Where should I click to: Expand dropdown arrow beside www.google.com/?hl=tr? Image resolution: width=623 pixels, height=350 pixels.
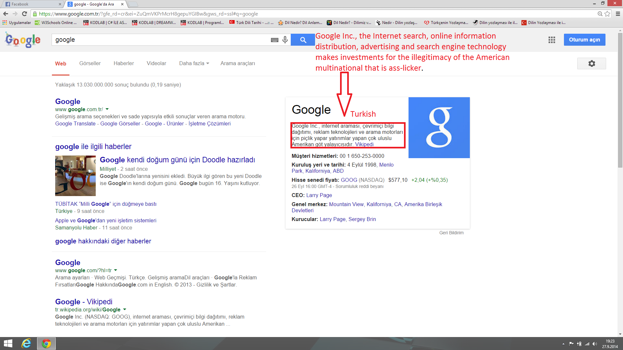coord(116,270)
